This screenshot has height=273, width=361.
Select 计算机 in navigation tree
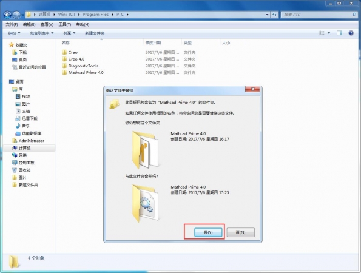[x=24, y=148]
